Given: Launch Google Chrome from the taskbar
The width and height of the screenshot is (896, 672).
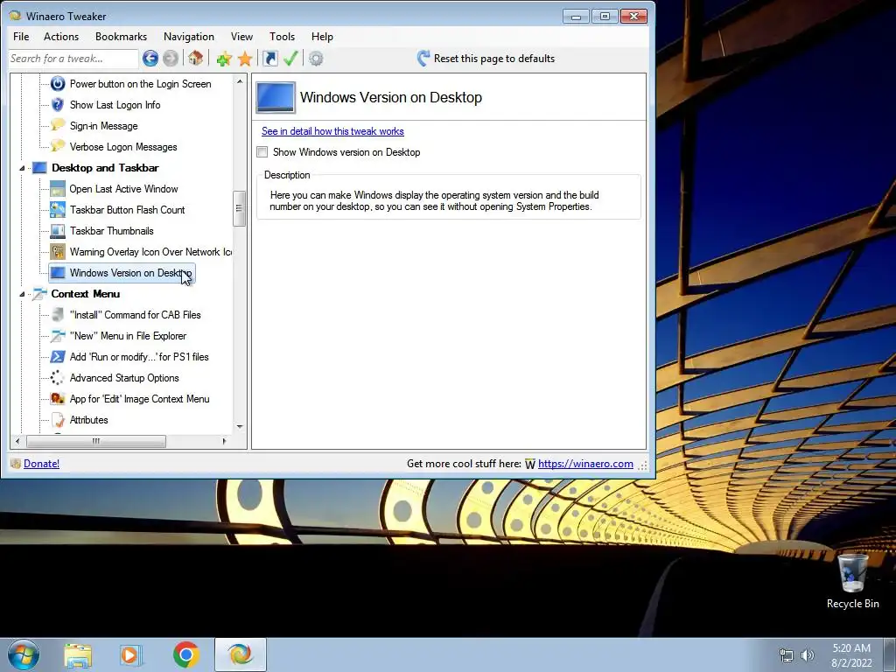Looking at the screenshot, I should pyautogui.click(x=185, y=654).
